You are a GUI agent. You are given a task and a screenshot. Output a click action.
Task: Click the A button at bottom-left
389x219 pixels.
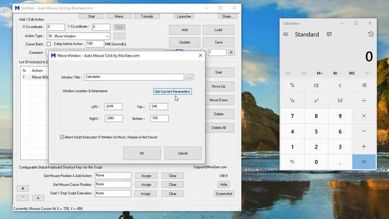[38, 198]
